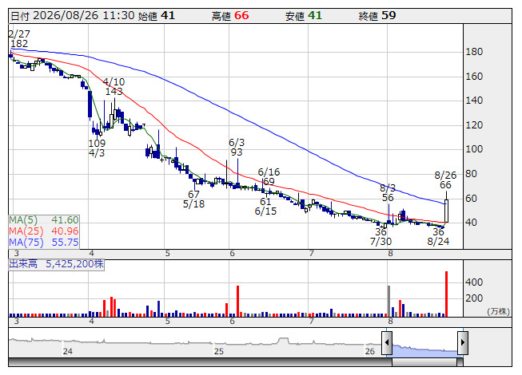Click the MA(75) 55.75 legend entry

pyautogui.click(x=44, y=243)
